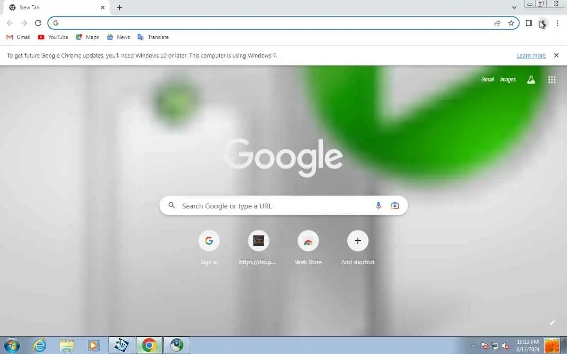Open the Gmail bookmark

click(18, 37)
